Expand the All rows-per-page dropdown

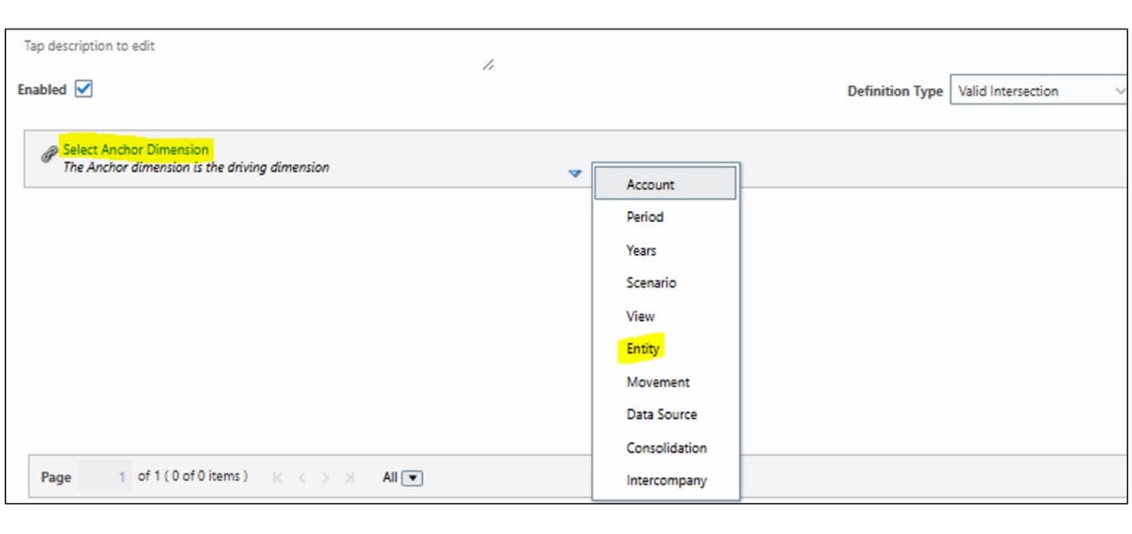coord(413,478)
